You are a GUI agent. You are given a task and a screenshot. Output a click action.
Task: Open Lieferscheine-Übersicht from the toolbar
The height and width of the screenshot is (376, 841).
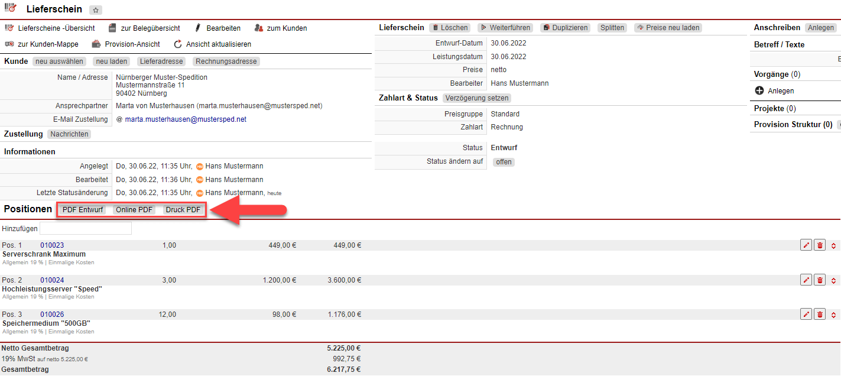click(x=50, y=28)
